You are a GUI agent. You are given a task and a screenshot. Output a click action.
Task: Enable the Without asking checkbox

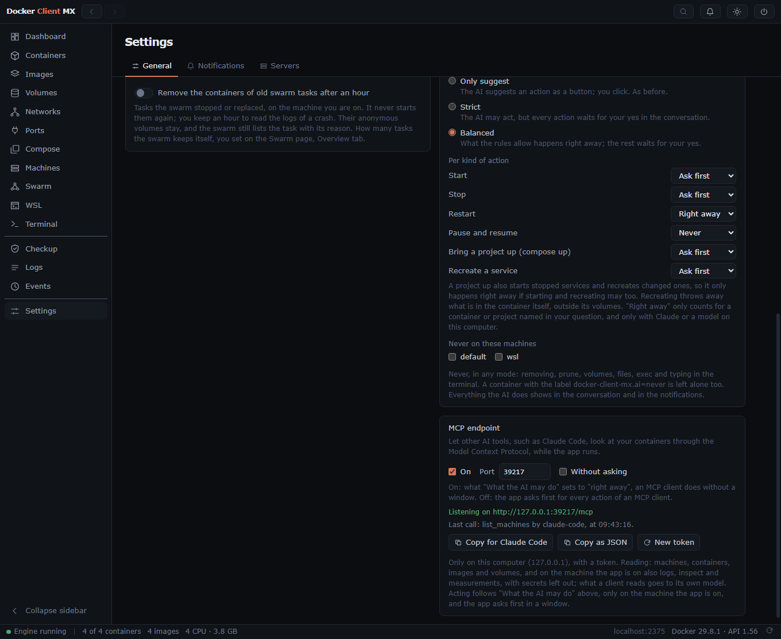pyautogui.click(x=563, y=472)
